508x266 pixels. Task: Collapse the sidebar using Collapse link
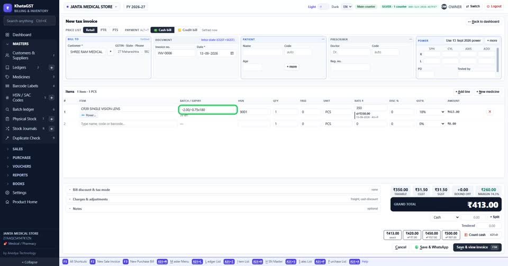click(x=30, y=262)
